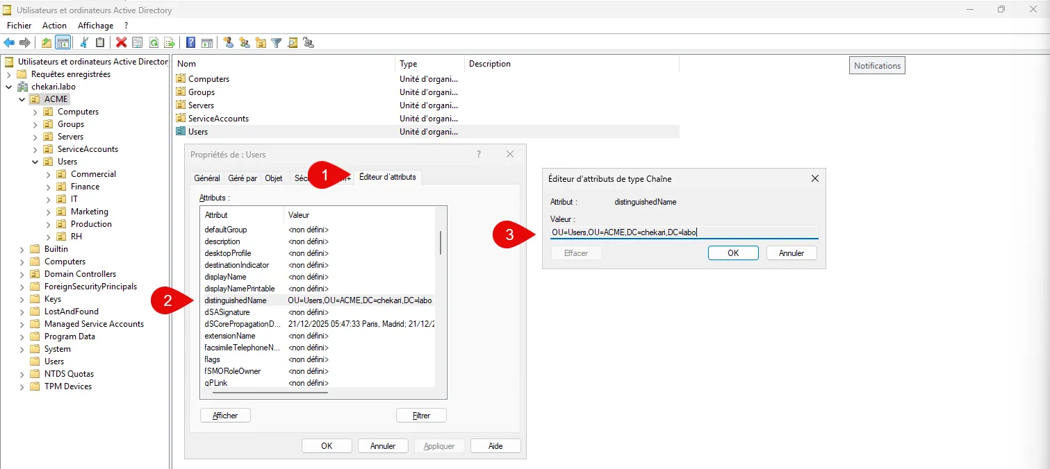1050x469 pixels.
Task: Click the filter funnel toolbar icon
Action: [277, 43]
